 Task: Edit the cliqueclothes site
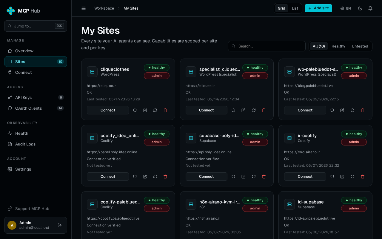(x=145, y=110)
